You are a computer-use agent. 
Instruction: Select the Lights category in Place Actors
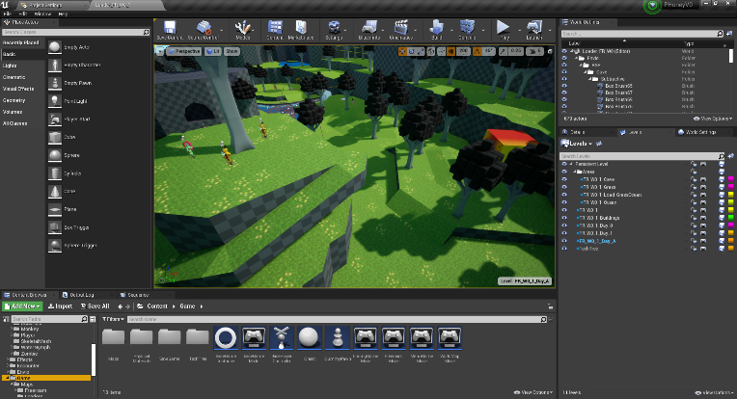pyautogui.click(x=10, y=66)
